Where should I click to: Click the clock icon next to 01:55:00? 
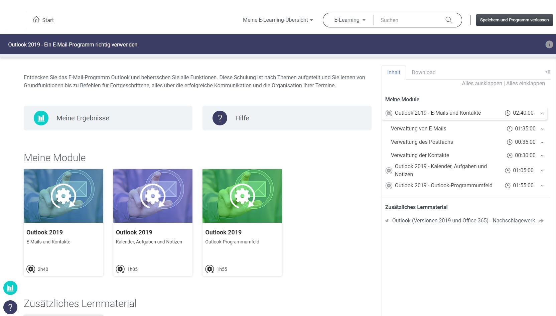[508, 186]
